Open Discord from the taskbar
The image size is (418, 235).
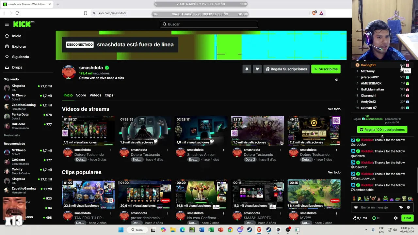click(240, 230)
